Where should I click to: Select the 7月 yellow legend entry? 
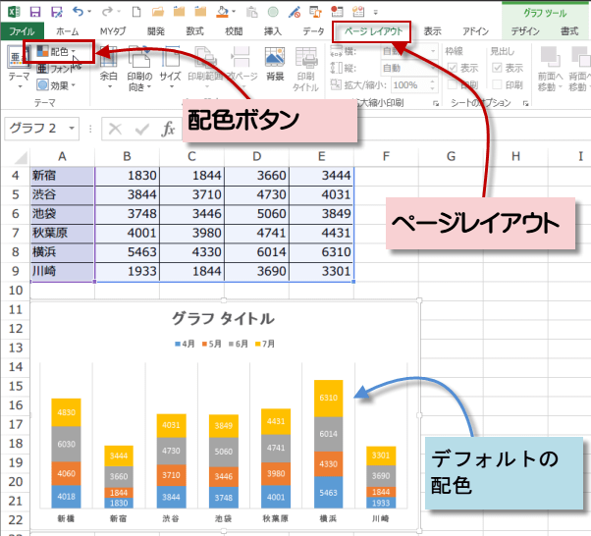point(265,344)
